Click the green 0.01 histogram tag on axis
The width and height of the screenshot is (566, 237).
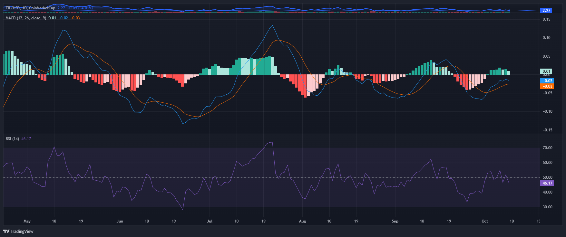click(546, 71)
